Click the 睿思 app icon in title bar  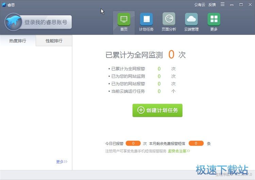click(x=4, y=5)
